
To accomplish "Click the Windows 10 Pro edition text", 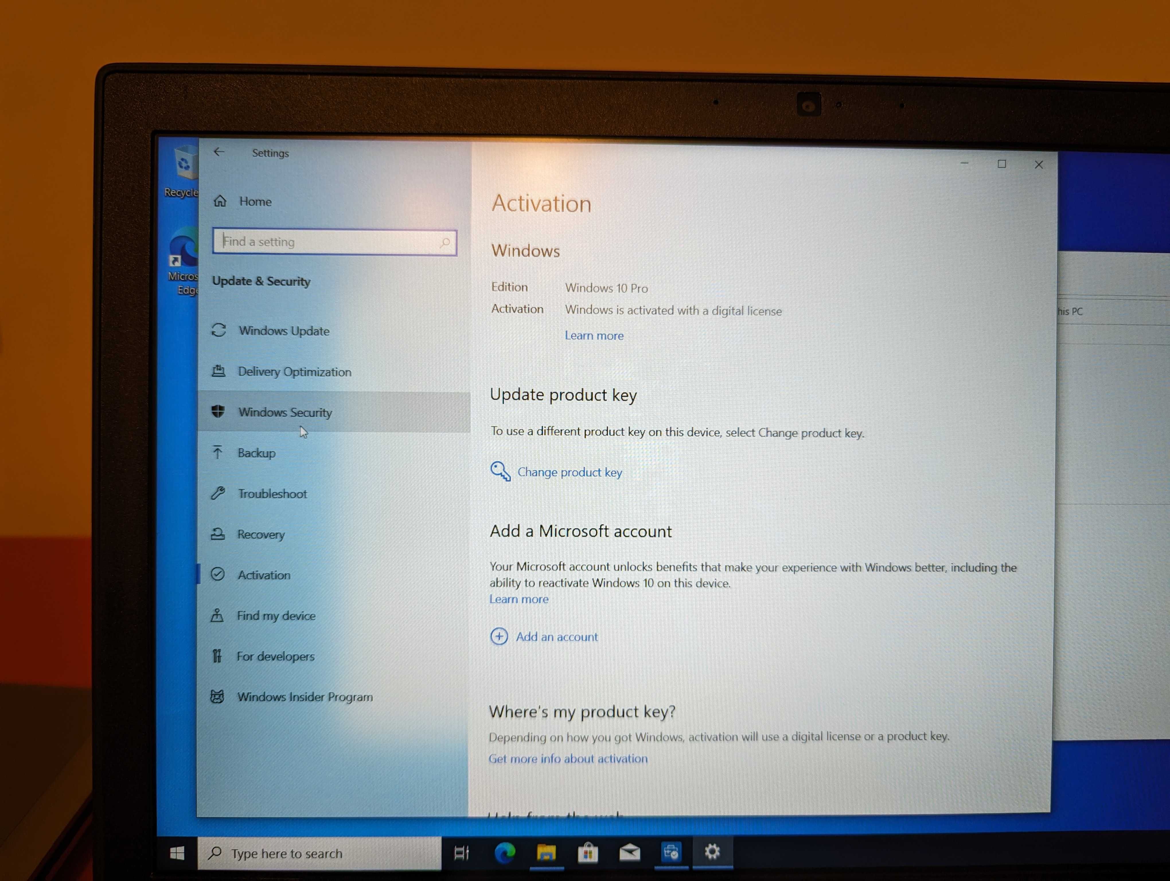I will pyautogui.click(x=607, y=288).
